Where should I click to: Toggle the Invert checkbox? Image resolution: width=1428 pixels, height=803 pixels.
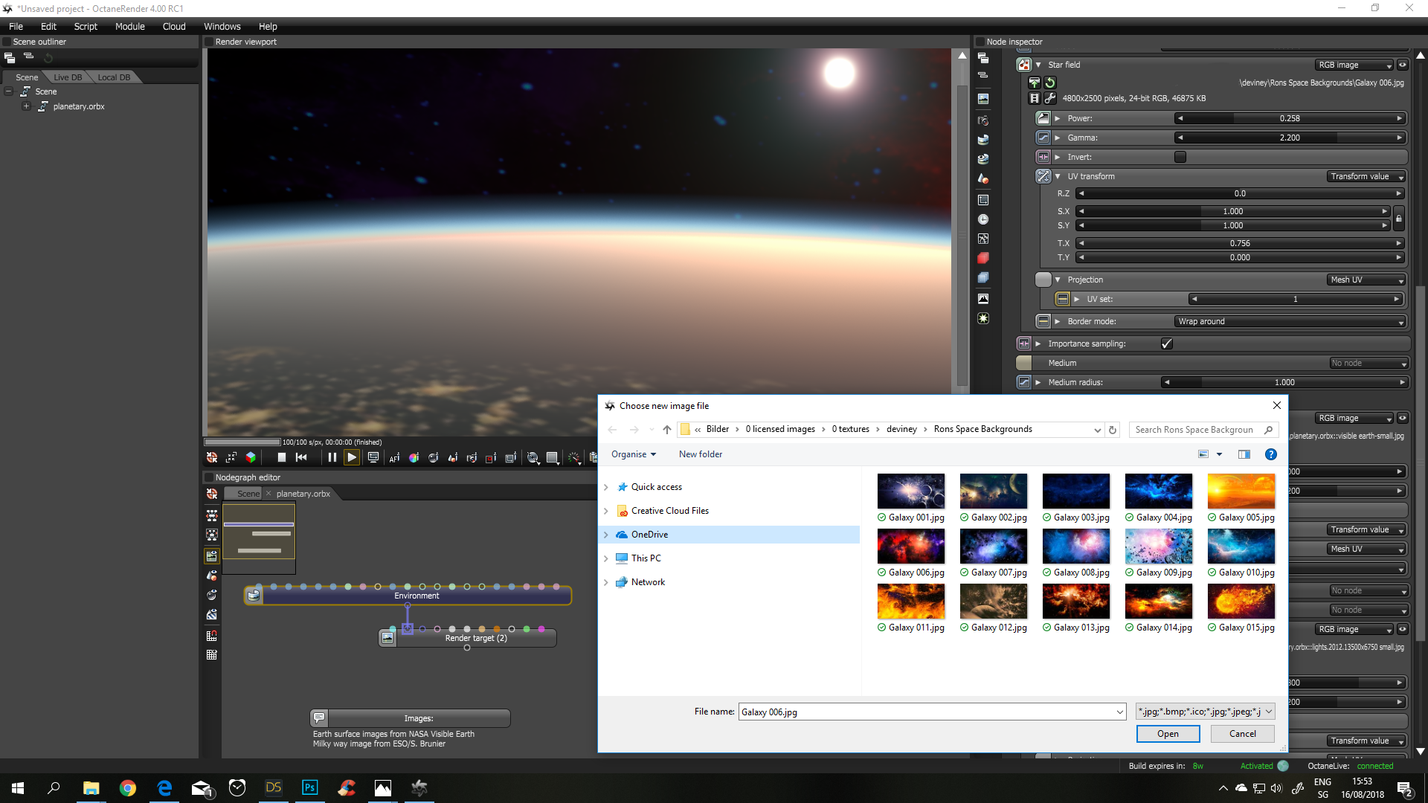1180,157
